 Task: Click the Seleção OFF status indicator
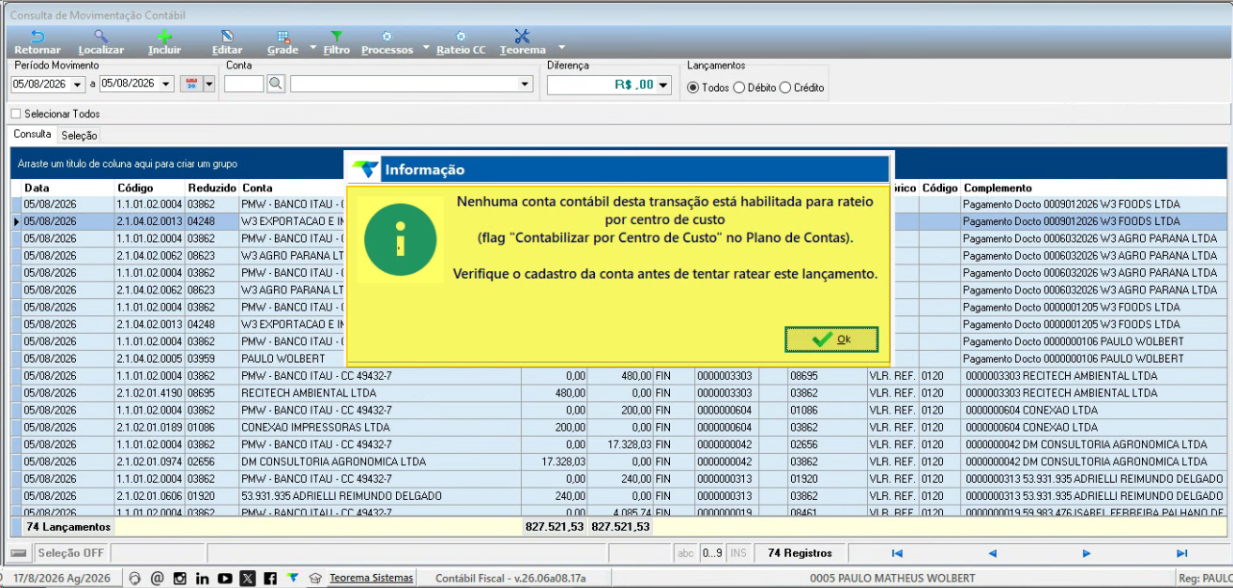71,552
